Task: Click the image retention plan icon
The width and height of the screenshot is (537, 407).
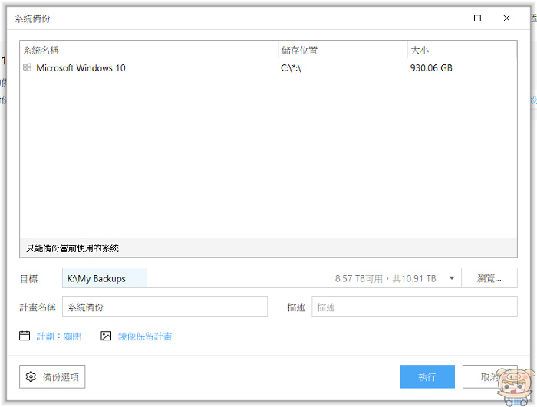Action: pyautogui.click(x=106, y=336)
